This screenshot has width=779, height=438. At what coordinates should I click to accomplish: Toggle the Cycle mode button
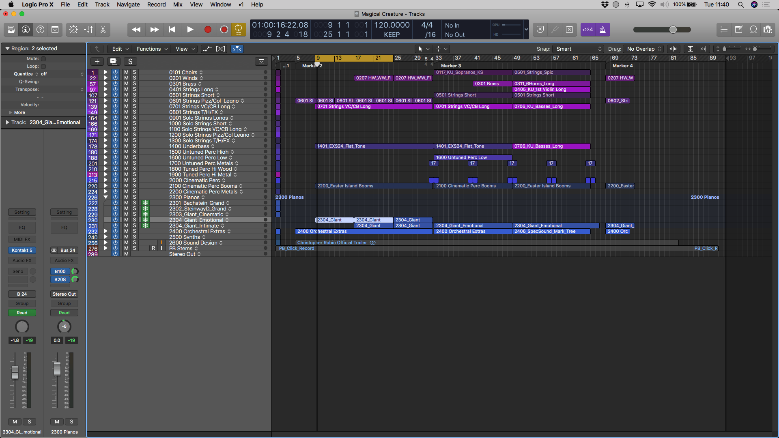239,30
